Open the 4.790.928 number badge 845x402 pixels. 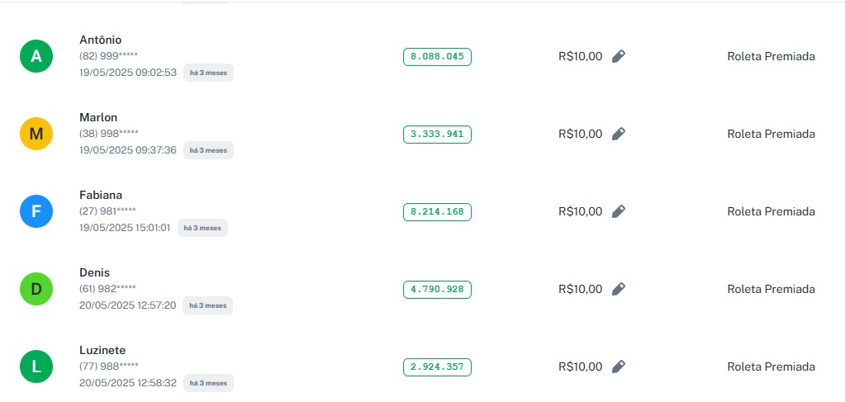click(x=437, y=290)
